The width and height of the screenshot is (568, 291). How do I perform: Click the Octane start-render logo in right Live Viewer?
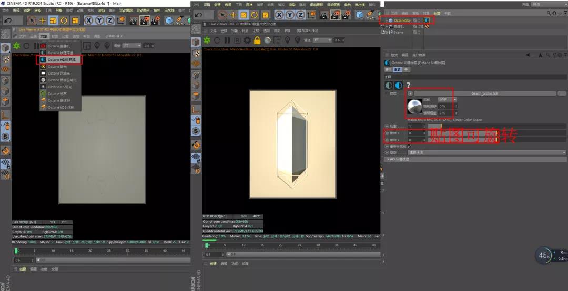pyautogui.click(x=207, y=40)
